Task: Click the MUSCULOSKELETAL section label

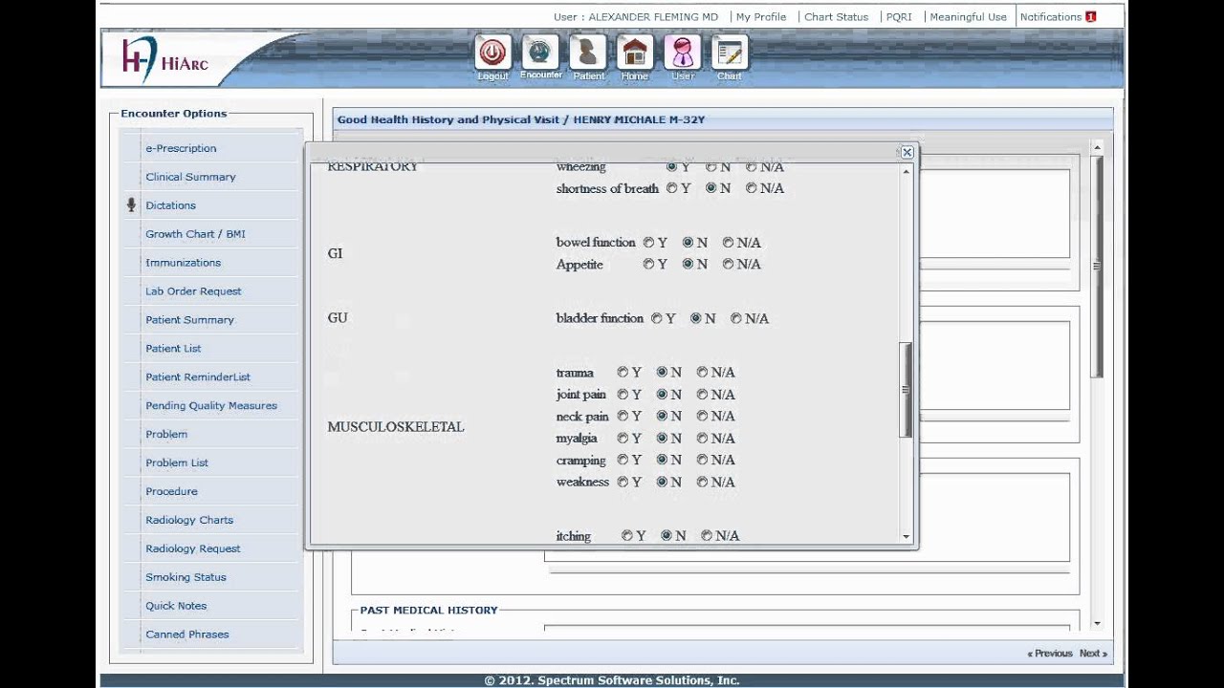Action: click(396, 427)
